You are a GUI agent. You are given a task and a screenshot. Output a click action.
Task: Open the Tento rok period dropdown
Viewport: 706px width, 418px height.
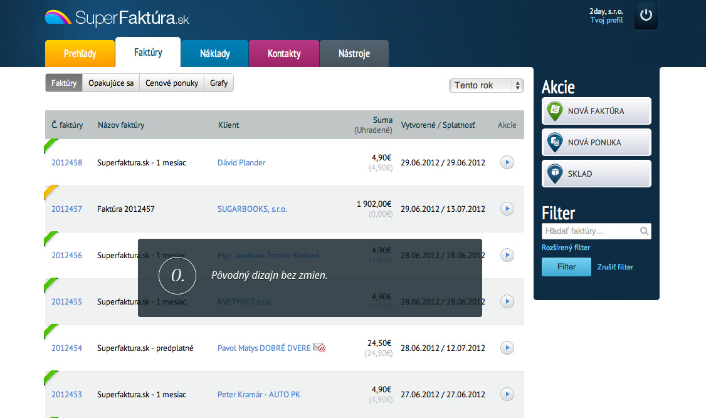click(x=487, y=85)
